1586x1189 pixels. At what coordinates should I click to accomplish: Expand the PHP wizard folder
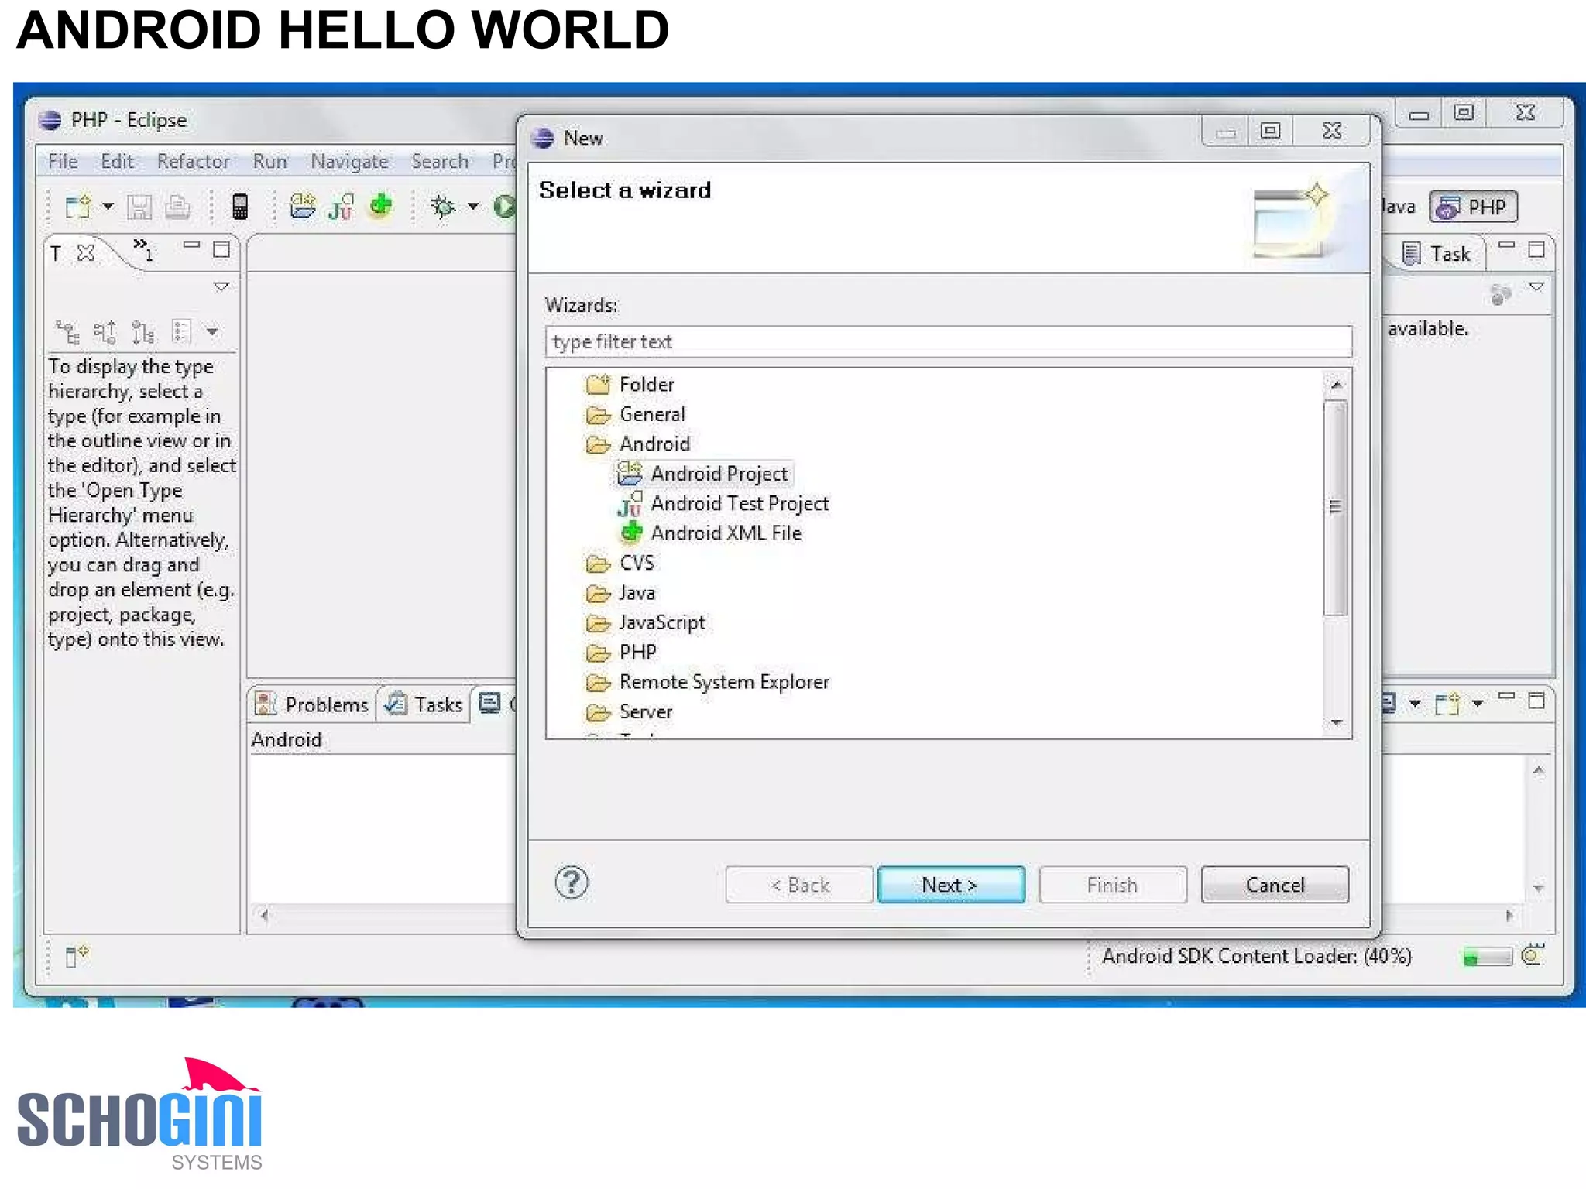click(x=621, y=652)
